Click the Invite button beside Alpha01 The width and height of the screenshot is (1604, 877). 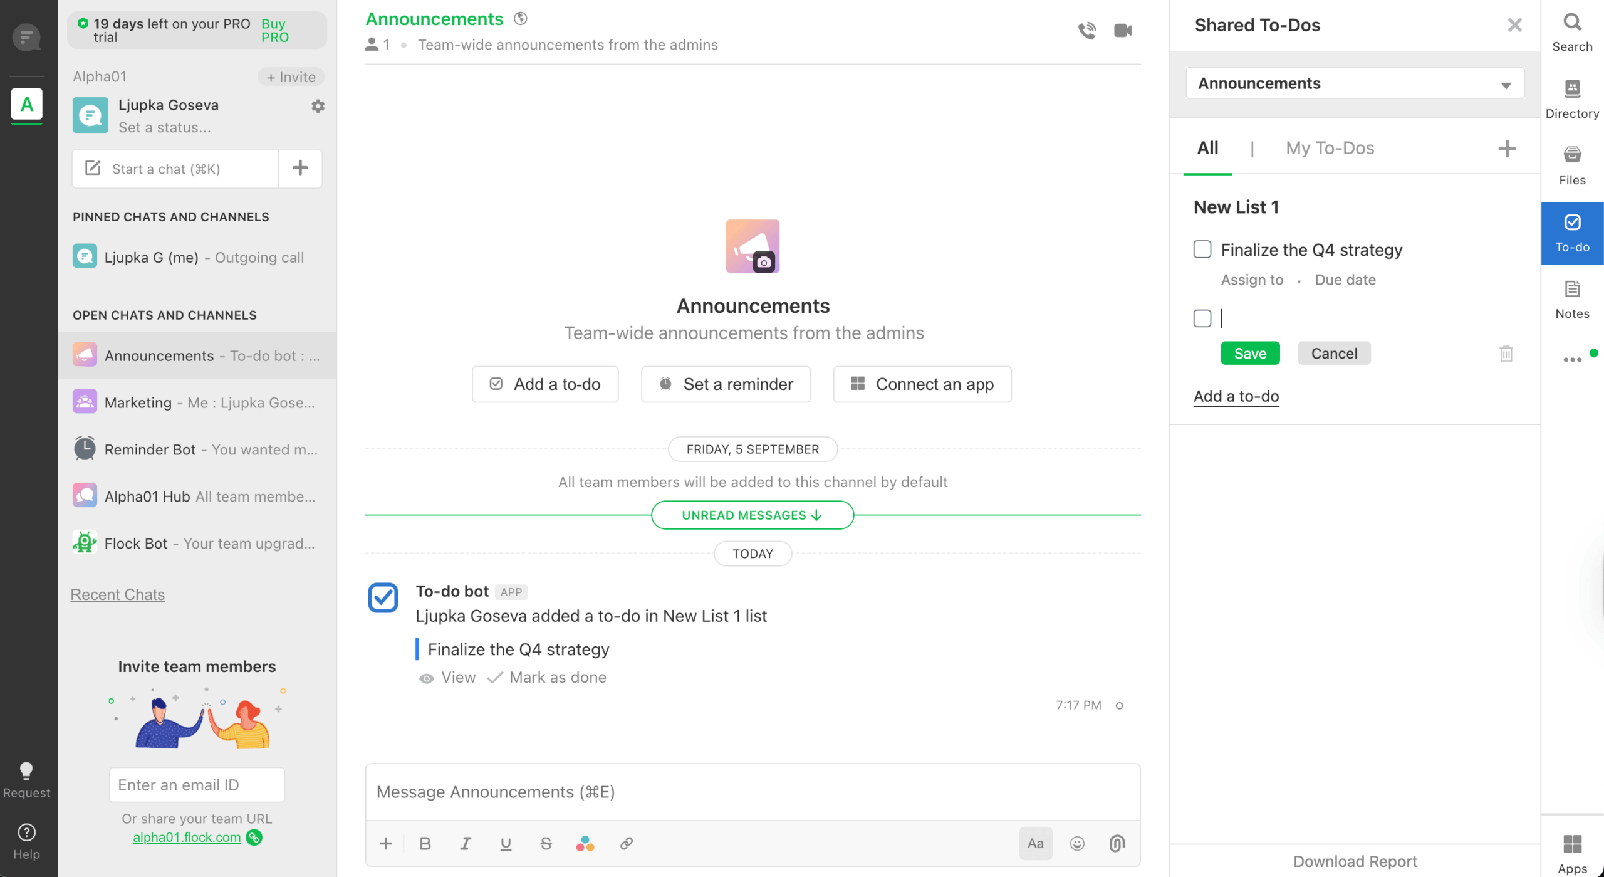click(291, 77)
